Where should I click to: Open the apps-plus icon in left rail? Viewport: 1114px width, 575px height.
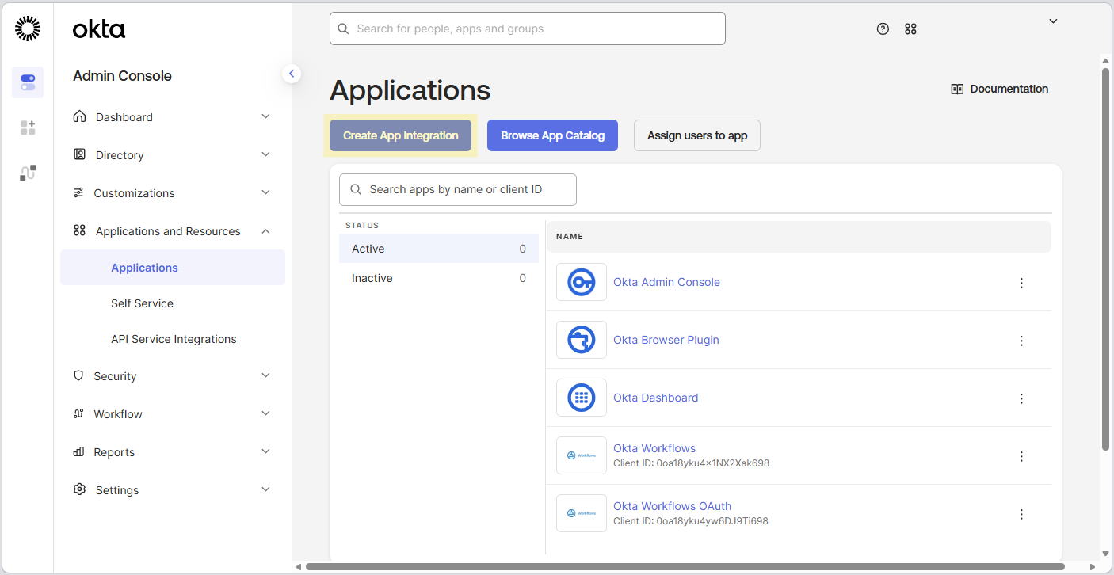(x=28, y=128)
